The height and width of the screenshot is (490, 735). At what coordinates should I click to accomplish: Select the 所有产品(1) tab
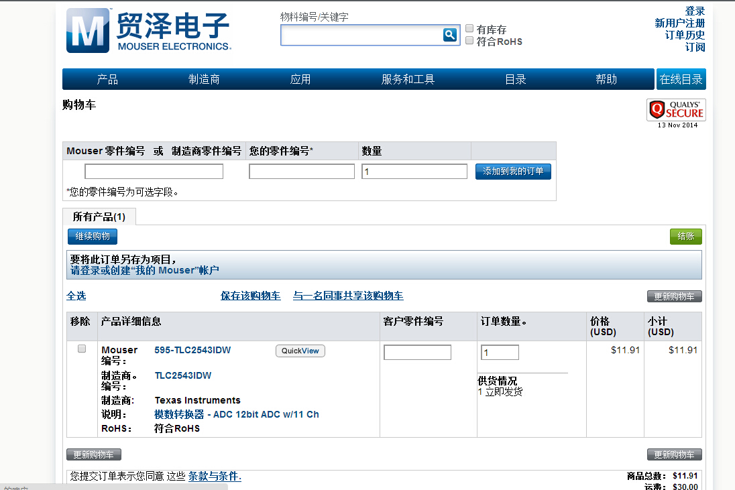tap(99, 217)
